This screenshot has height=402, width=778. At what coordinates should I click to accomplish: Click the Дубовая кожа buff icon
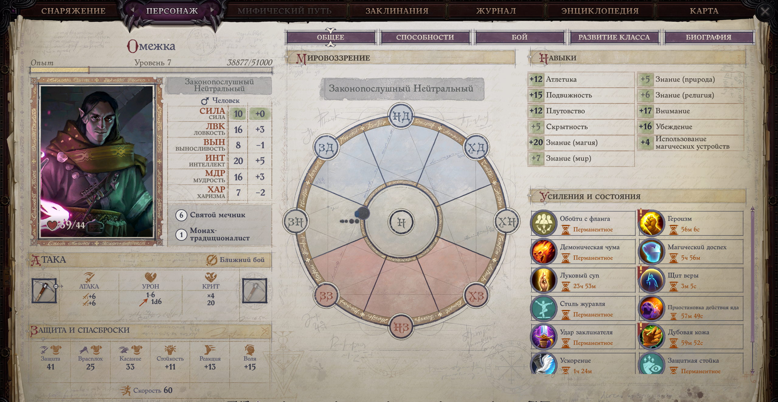(651, 337)
